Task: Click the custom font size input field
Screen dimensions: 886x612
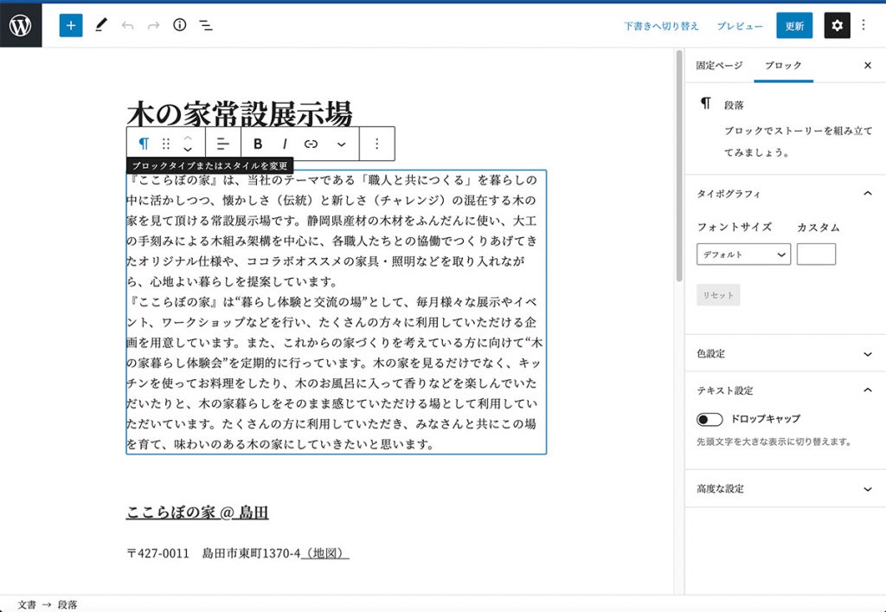Action: point(816,254)
